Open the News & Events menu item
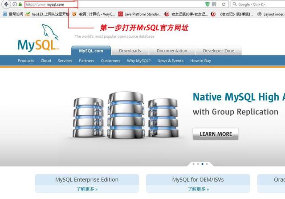 pyautogui.click(x=170, y=61)
